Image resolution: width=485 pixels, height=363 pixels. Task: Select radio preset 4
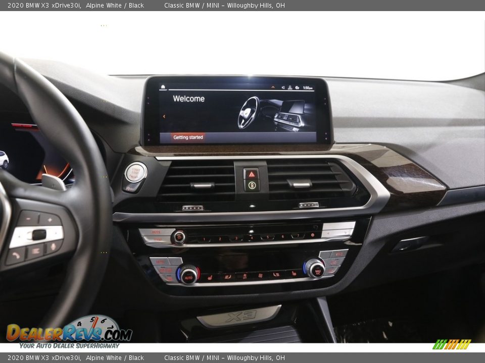coord(252,238)
